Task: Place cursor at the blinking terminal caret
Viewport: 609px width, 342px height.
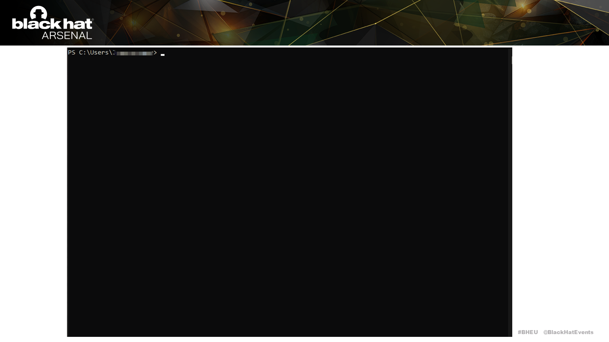Action: (163, 55)
